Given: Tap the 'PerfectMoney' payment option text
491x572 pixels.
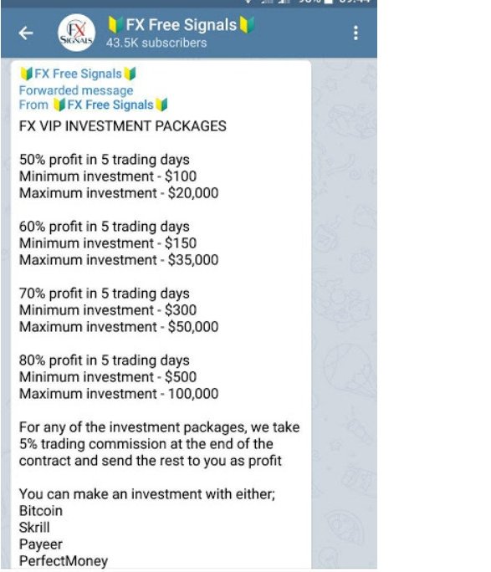Looking at the screenshot, I should coord(64,560).
